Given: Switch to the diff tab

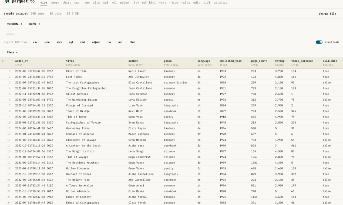Looking at the screenshot, I should pos(207,3).
